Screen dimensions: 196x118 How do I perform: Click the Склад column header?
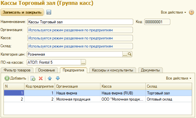169,86
